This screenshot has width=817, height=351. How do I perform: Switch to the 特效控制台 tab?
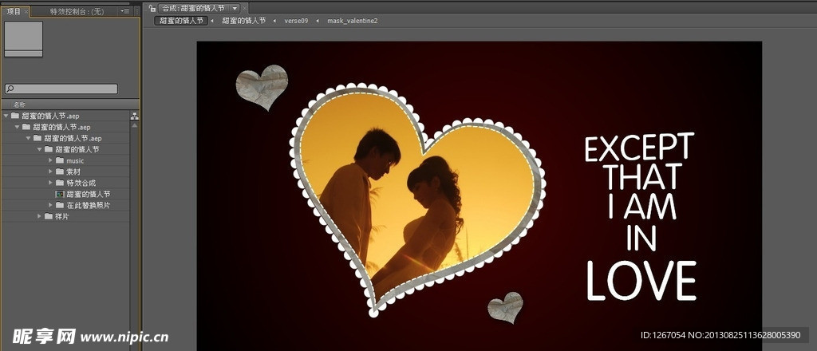pyautogui.click(x=77, y=11)
